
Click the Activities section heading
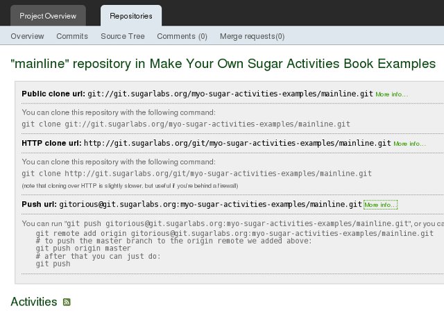click(x=33, y=302)
